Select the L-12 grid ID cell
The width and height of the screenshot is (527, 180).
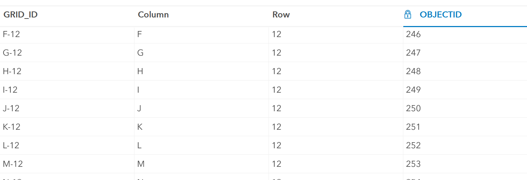[11, 145]
